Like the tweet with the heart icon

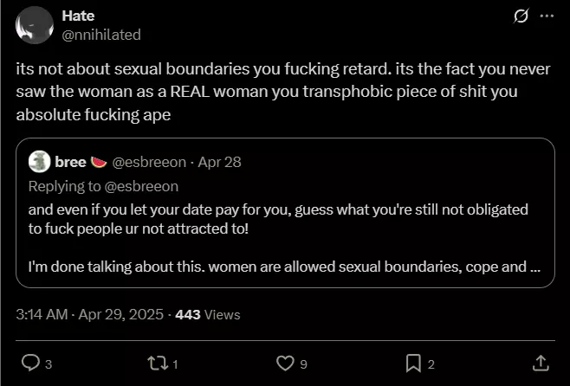click(286, 363)
